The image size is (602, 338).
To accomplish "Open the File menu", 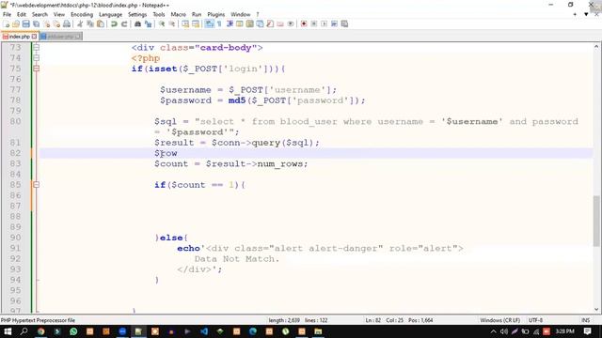I will click(7, 15).
